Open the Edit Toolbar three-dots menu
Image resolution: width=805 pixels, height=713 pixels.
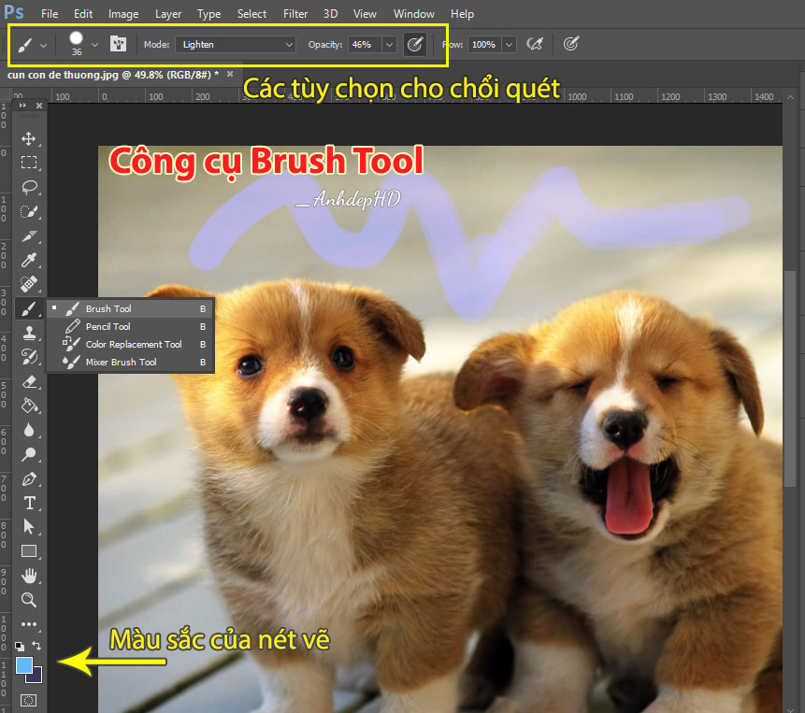tap(29, 624)
